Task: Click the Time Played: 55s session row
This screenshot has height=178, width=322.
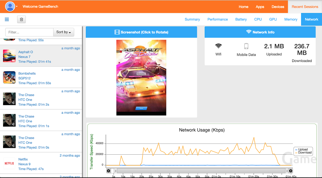Action: click(x=41, y=41)
